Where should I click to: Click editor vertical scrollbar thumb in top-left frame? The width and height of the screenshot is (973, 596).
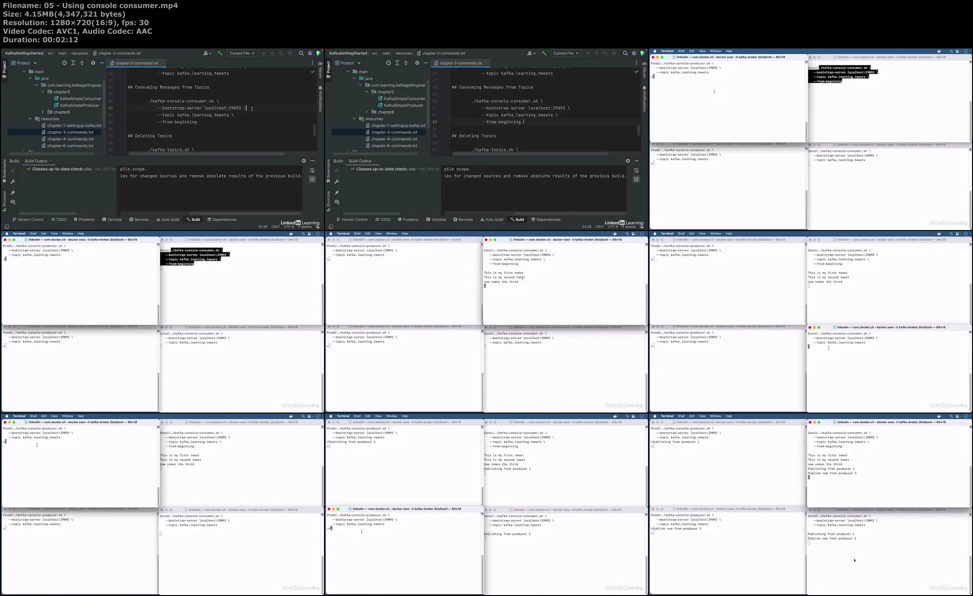tap(314, 130)
